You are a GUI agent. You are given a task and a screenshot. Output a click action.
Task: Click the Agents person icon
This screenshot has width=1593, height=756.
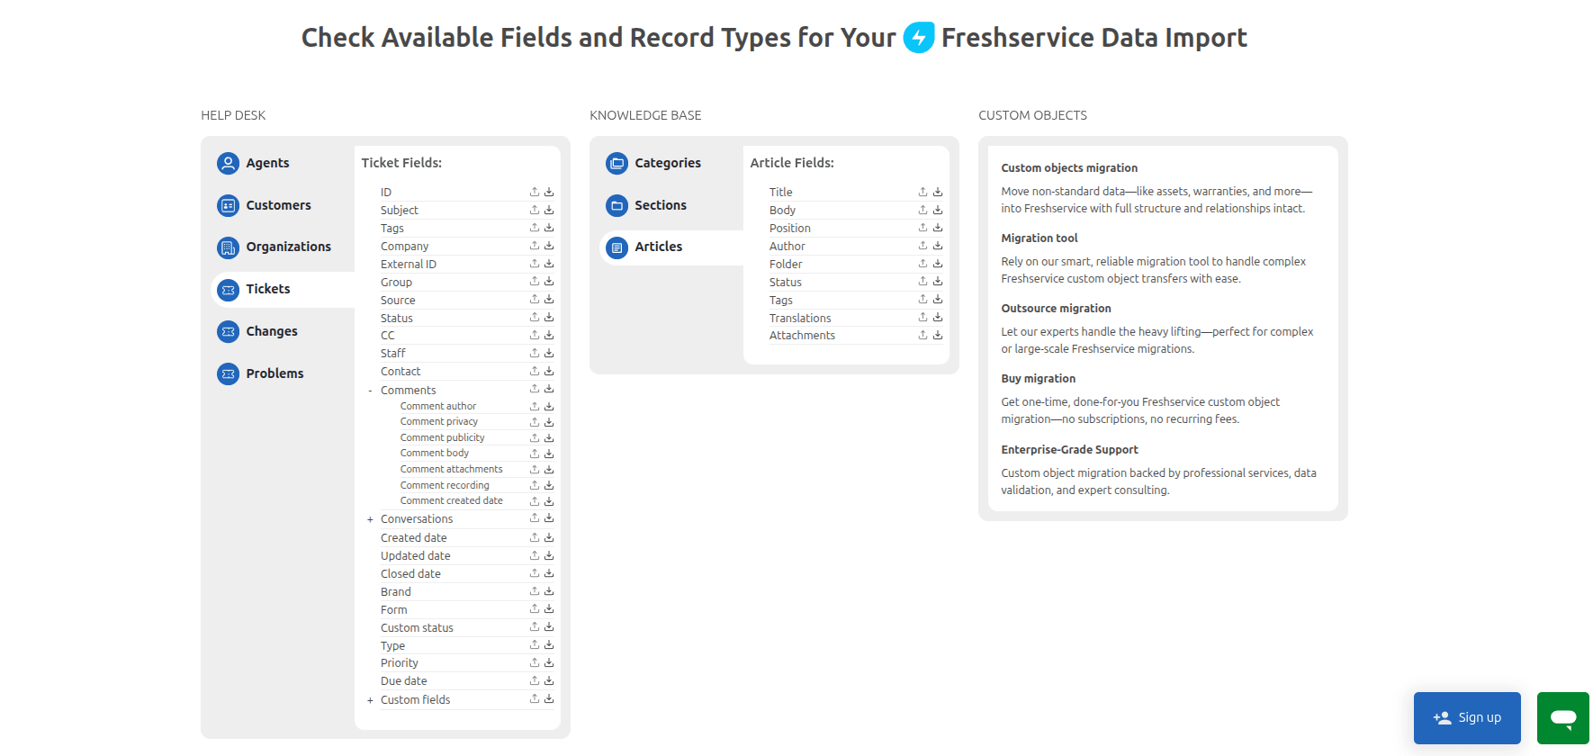(228, 163)
